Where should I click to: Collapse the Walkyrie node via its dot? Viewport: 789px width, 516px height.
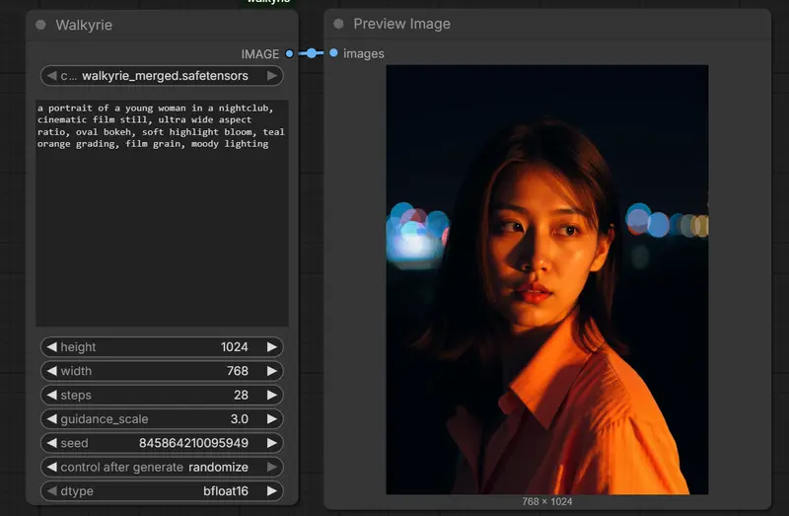click(40, 25)
